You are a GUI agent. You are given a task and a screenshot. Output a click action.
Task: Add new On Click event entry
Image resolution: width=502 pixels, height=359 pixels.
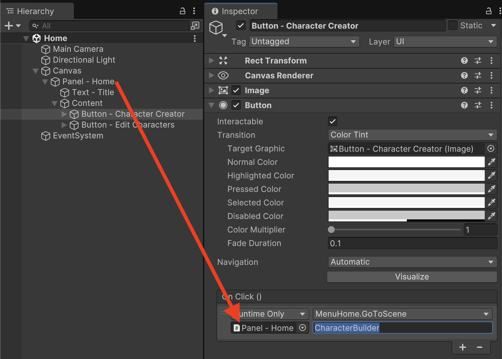pyautogui.click(x=462, y=347)
